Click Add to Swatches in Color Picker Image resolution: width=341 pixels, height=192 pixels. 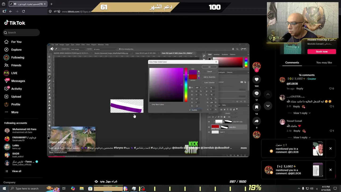click(x=209, y=77)
